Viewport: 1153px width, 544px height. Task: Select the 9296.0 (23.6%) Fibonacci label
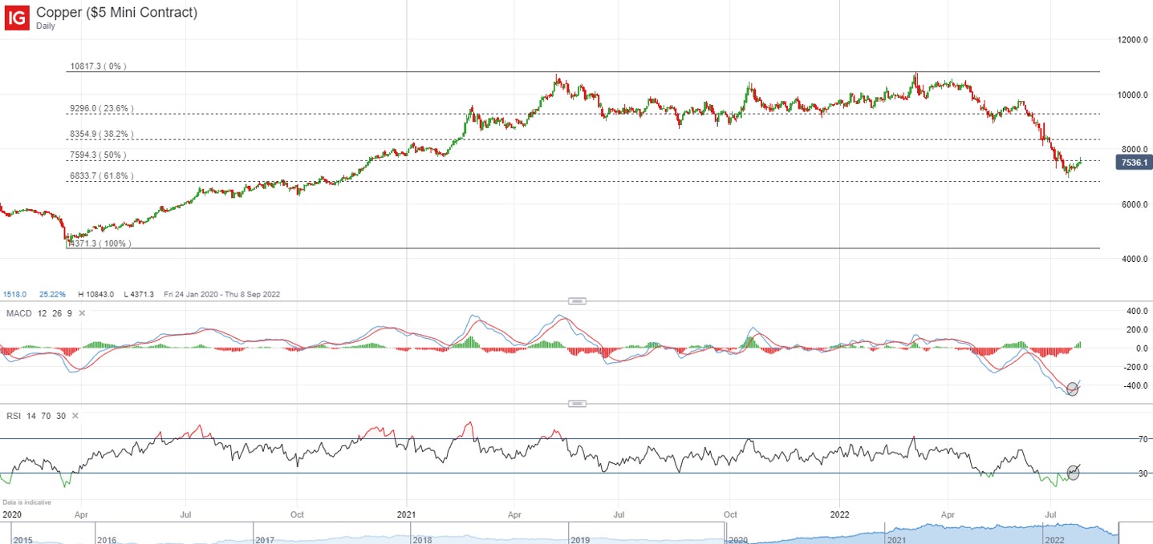[102, 108]
